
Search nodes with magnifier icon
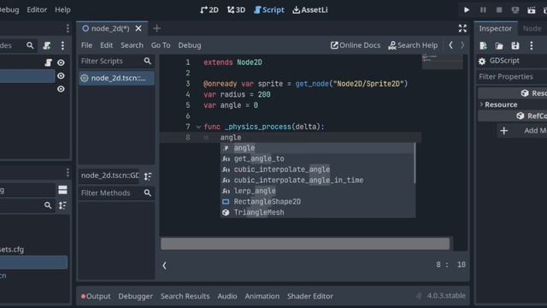[30, 45]
